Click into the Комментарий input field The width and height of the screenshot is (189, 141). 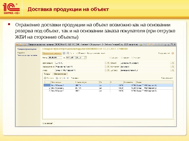click(114, 123)
